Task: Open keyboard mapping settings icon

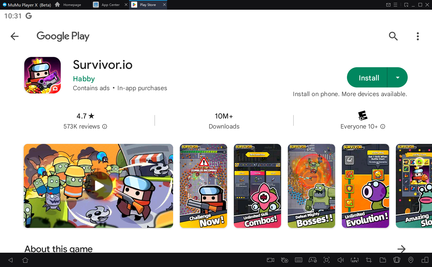Action: click(299, 260)
